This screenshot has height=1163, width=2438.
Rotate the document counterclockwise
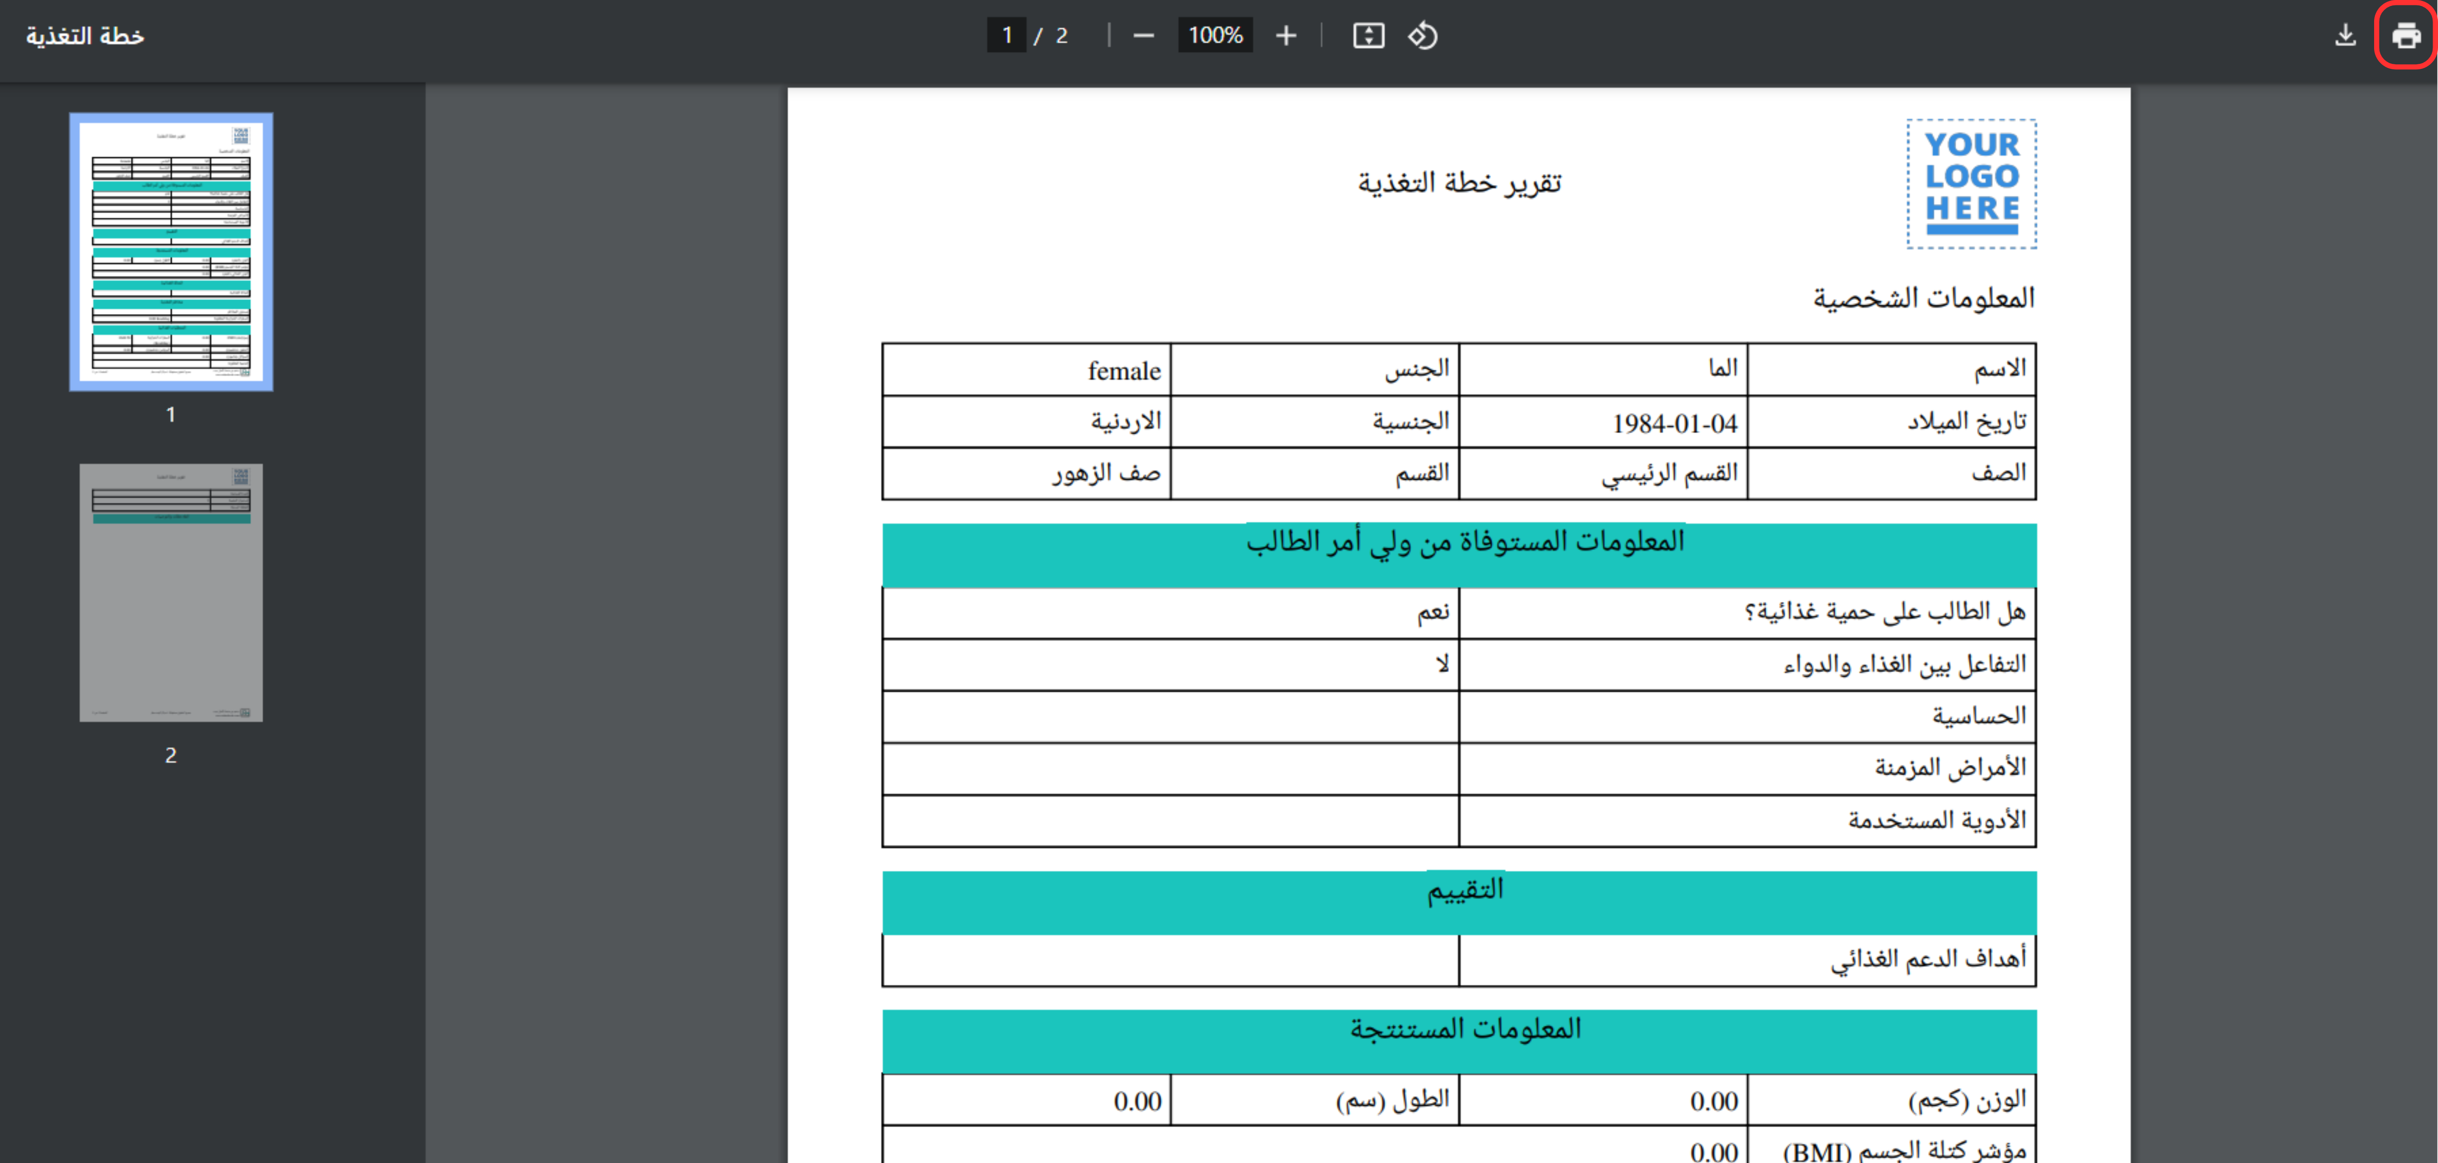1423,36
